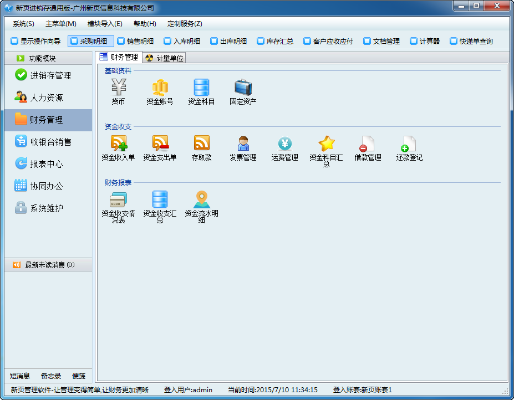
Task: Open the 定制服务(Z) menu
Action: pyautogui.click(x=186, y=24)
